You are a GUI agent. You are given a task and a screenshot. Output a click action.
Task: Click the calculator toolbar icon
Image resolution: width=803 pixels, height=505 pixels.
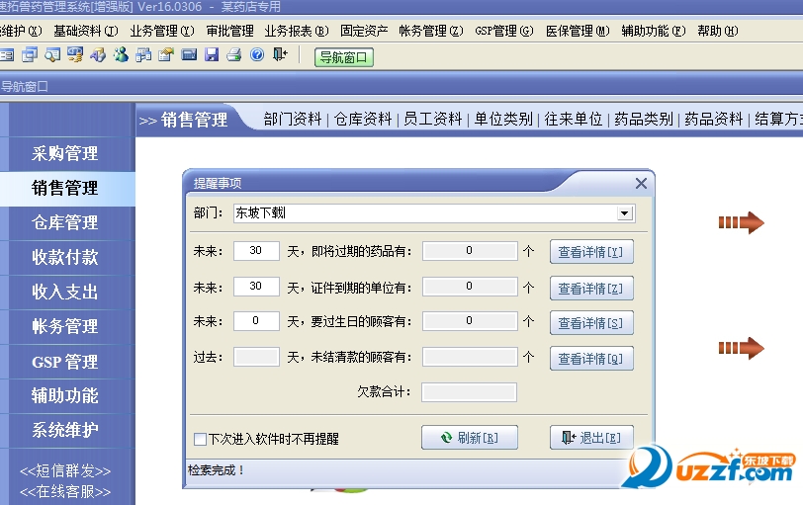pos(189,54)
